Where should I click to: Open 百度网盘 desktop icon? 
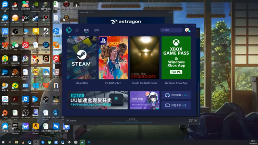[x=5, y=101]
